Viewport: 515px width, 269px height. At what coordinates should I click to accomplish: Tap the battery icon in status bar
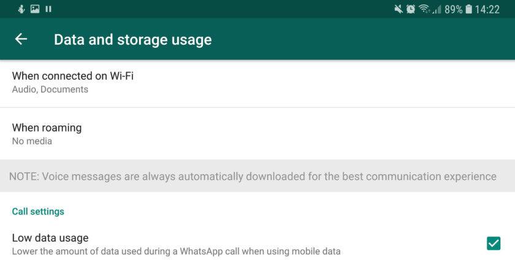(x=469, y=9)
